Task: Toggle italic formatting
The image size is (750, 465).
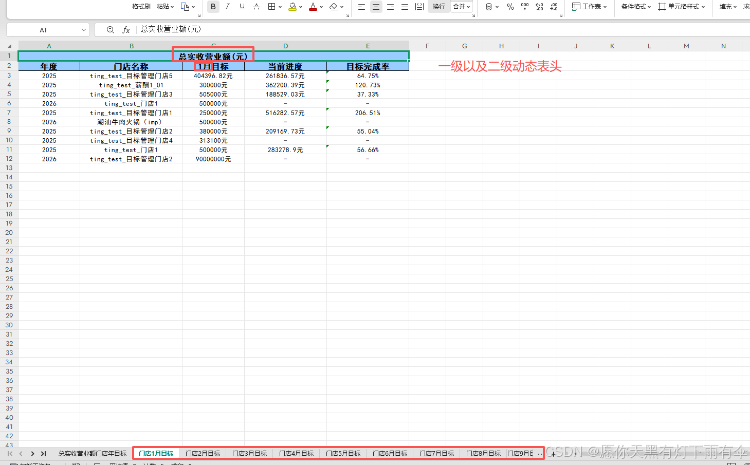Action: pos(227,7)
